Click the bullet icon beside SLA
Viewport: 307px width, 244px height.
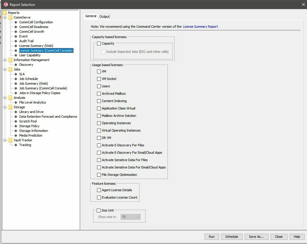point(16,74)
